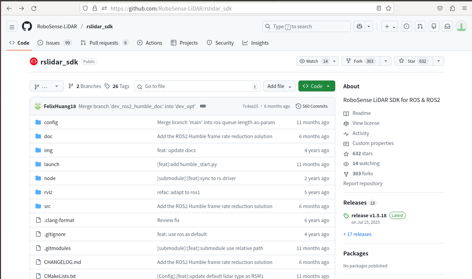Expand the Star lists dropdown arrow
Image resolution: width=472 pixels, height=279 pixels.
pyautogui.click(x=439, y=61)
